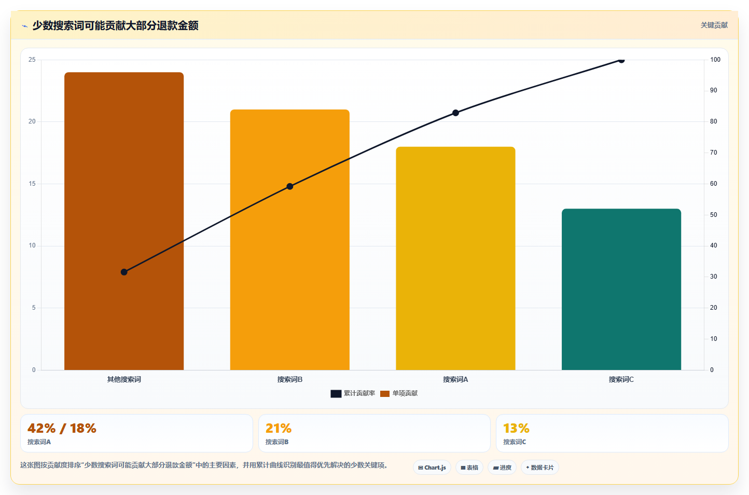Click the 搜索词A x-axis label
This screenshot has height=495, width=749.
tap(455, 379)
